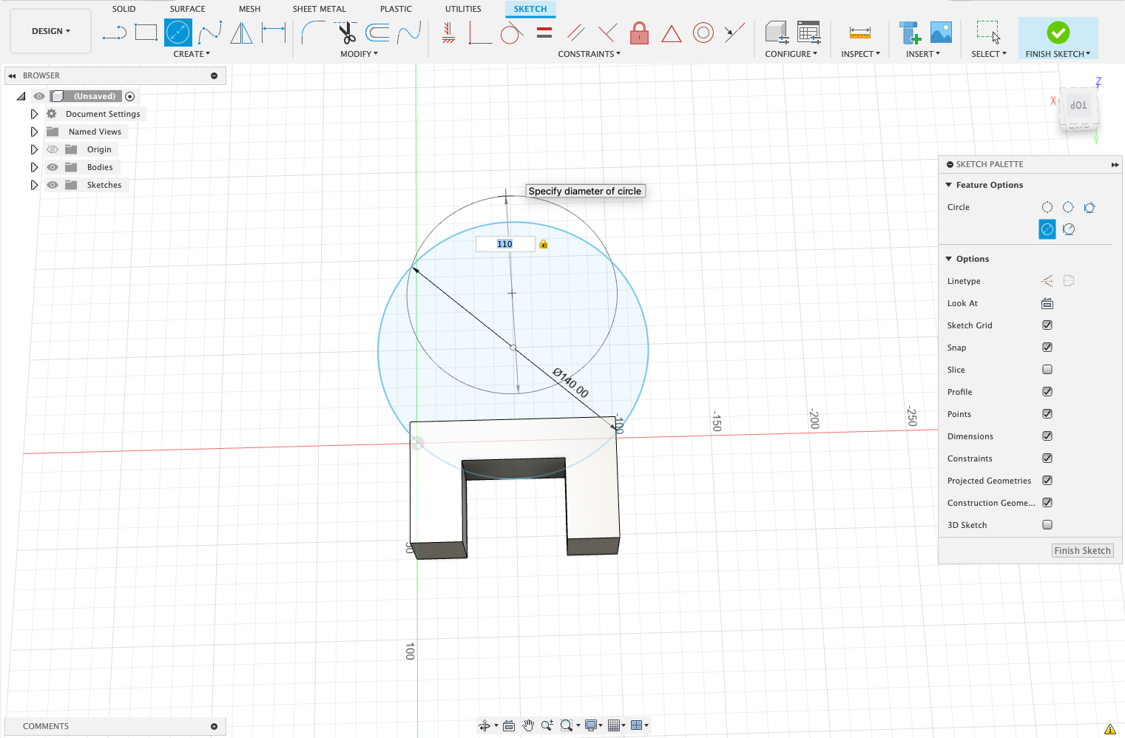This screenshot has width=1125, height=738.
Task: Expand the Sketches tree node
Action: pyautogui.click(x=34, y=185)
